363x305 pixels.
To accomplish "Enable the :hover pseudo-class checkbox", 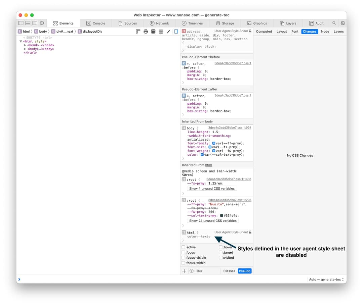I will pyautogui.click(x=220, y=247).
